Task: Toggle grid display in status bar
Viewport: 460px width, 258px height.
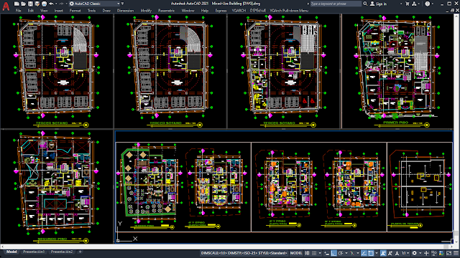Action: pyautogui.click(x=307, y=253)
